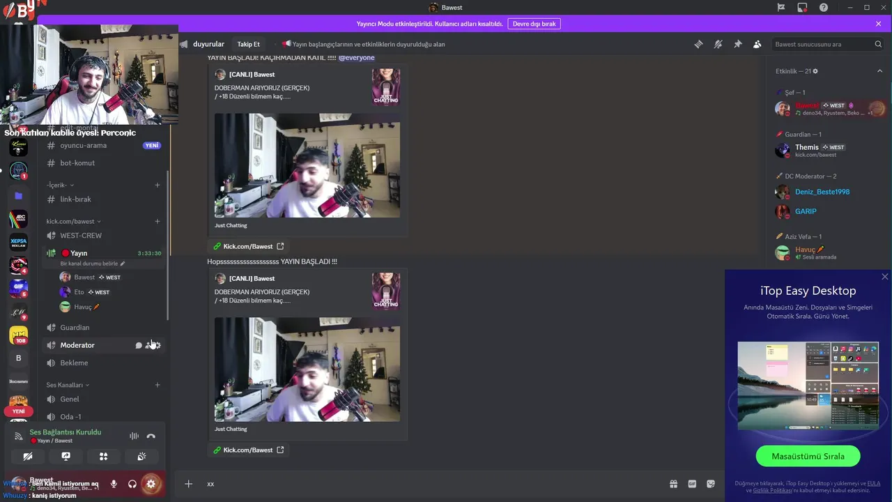Open the noise suppression waveform icon
Screen dimensions: 892x502
tap(134, 436)
